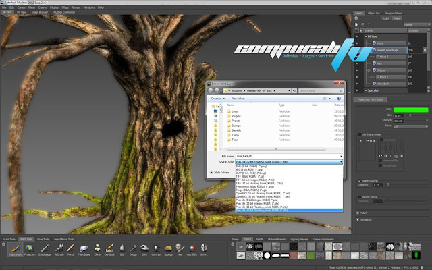This screenshot has width=432, height=270.
Task: Select the Dry Brush tool
Action: tap(109, 250)
